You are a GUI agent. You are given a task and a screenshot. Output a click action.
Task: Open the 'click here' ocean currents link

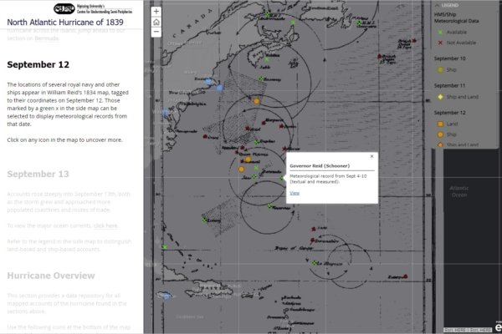tap(105, 225)
